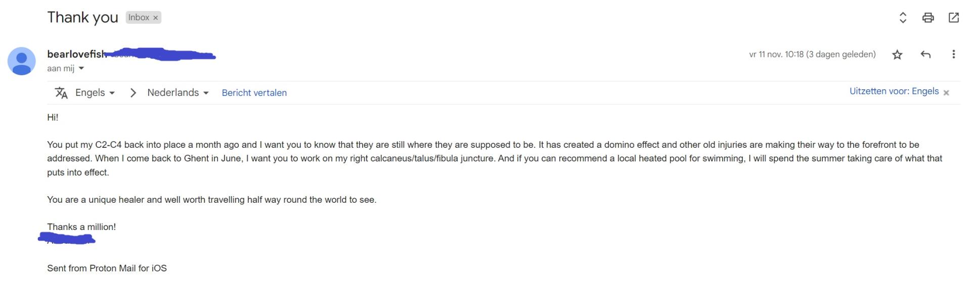Remove the Inbox label with the x
971x285 pixels.
(x=156, y=18)
